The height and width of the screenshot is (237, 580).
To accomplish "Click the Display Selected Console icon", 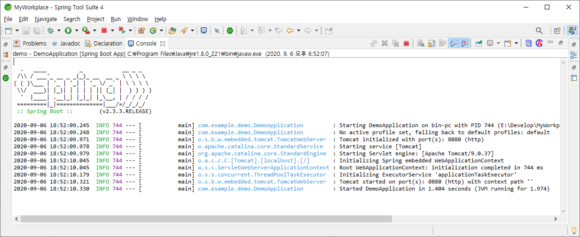I will [490, 43].
